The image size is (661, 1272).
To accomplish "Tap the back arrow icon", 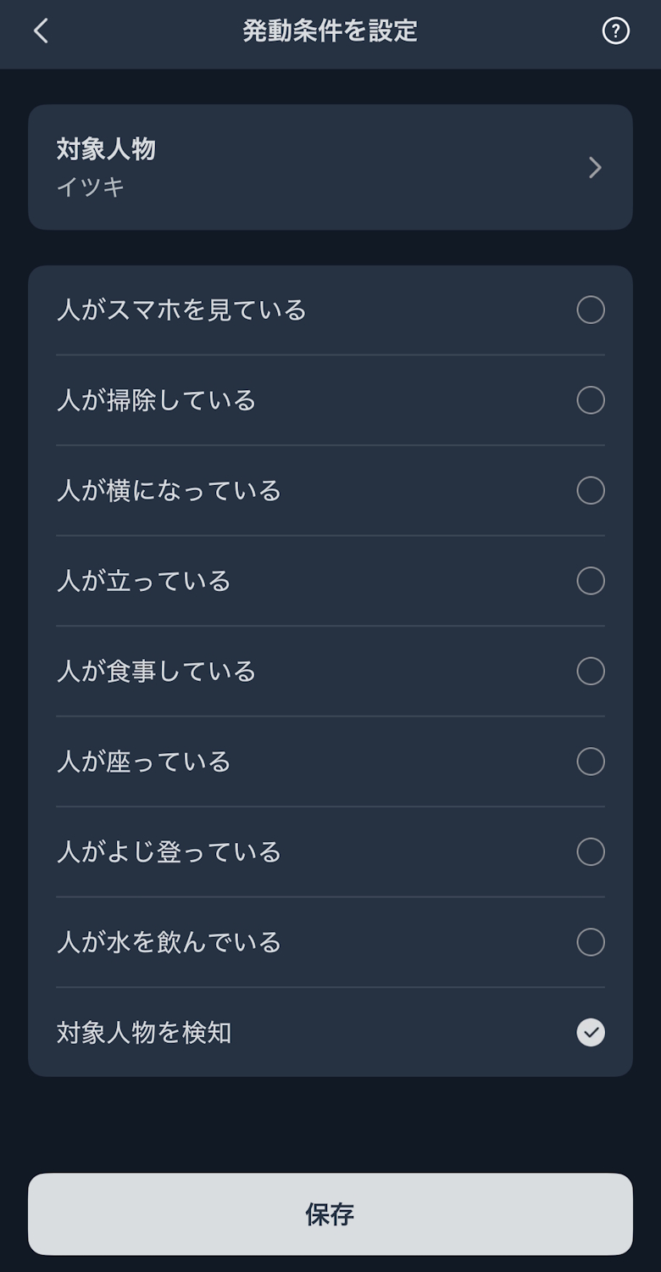I will [x=41, y=31].
